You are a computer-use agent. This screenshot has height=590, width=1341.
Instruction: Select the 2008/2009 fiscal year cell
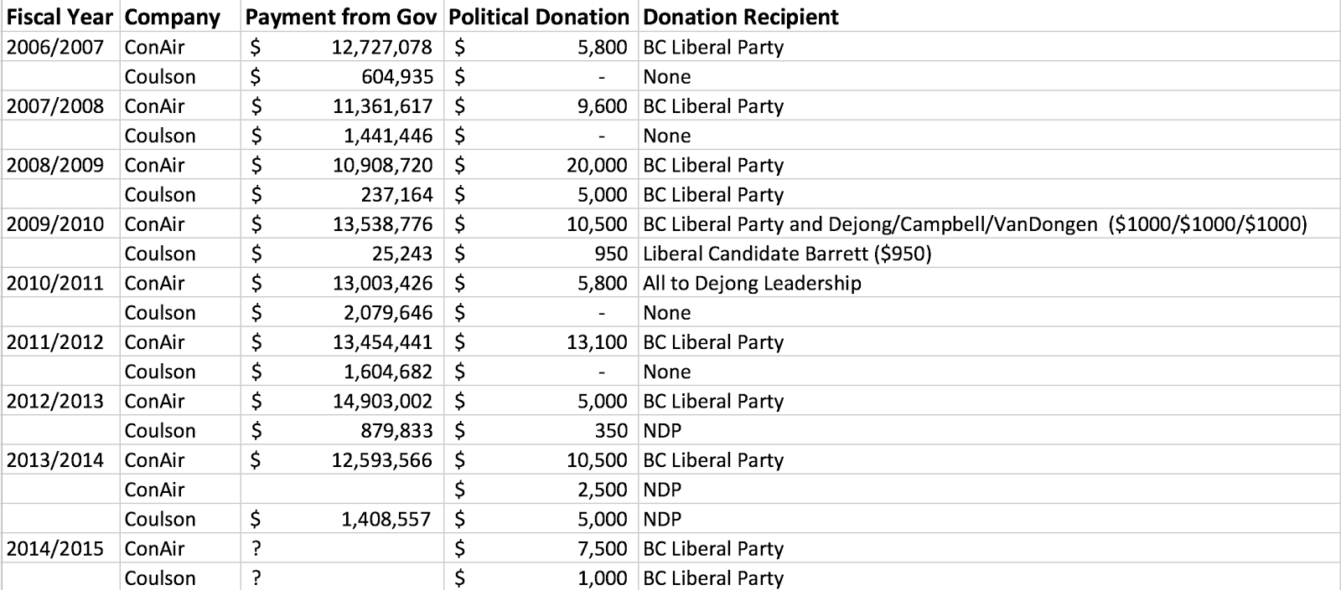pyautogui.click(x=55, y=165)
